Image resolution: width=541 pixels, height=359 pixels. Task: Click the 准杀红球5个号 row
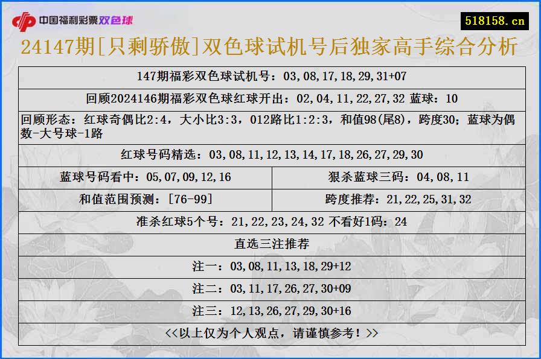click(x=270, y=222)
